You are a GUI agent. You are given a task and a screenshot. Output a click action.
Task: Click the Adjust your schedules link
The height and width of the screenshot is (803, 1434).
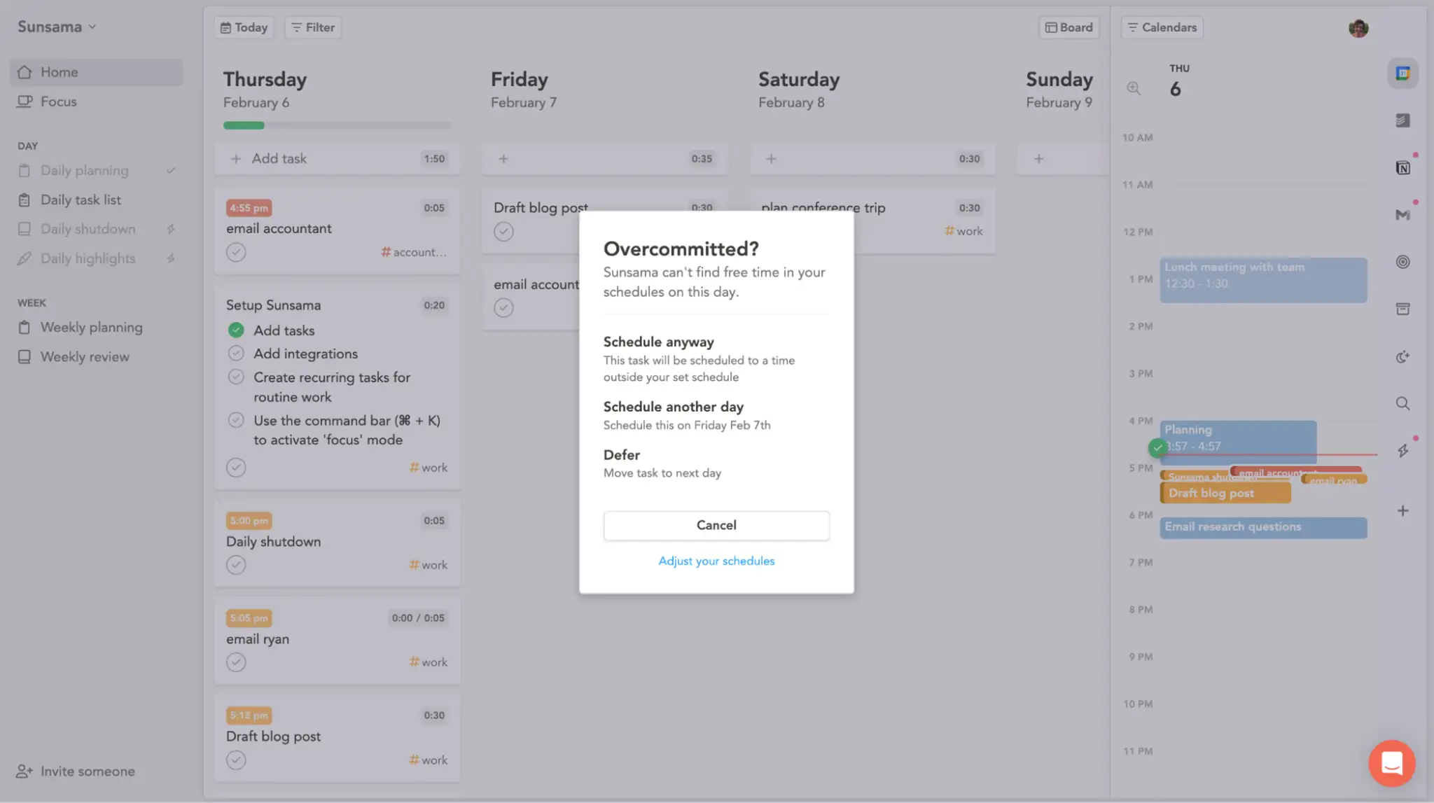click(x=716, y=561)
